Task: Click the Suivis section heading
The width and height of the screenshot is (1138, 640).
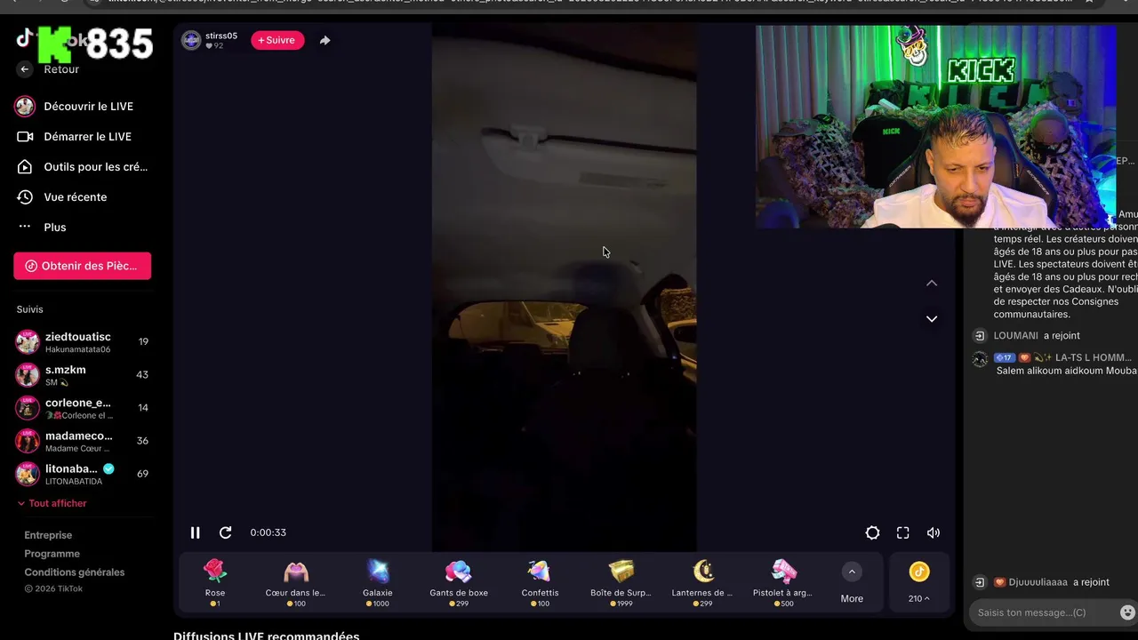Action: (30, 309)
